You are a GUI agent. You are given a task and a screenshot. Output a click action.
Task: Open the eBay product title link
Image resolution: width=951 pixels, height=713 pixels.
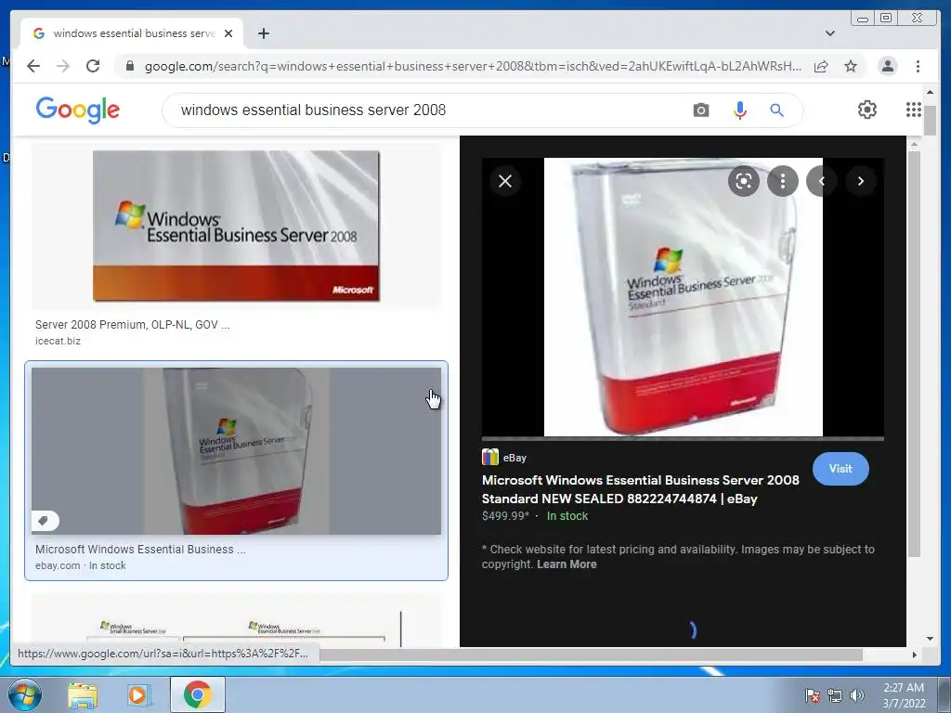click(641, 489)
